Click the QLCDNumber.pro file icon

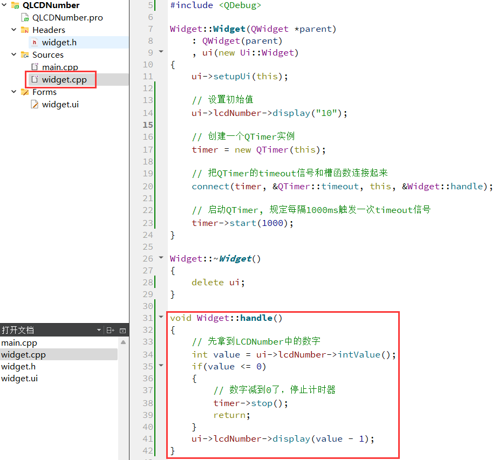(x=25, y=17)
